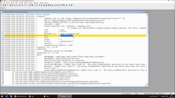The image size is (175, 98).
Task: Open the Help menu
Action: click(x=46, y=3)
